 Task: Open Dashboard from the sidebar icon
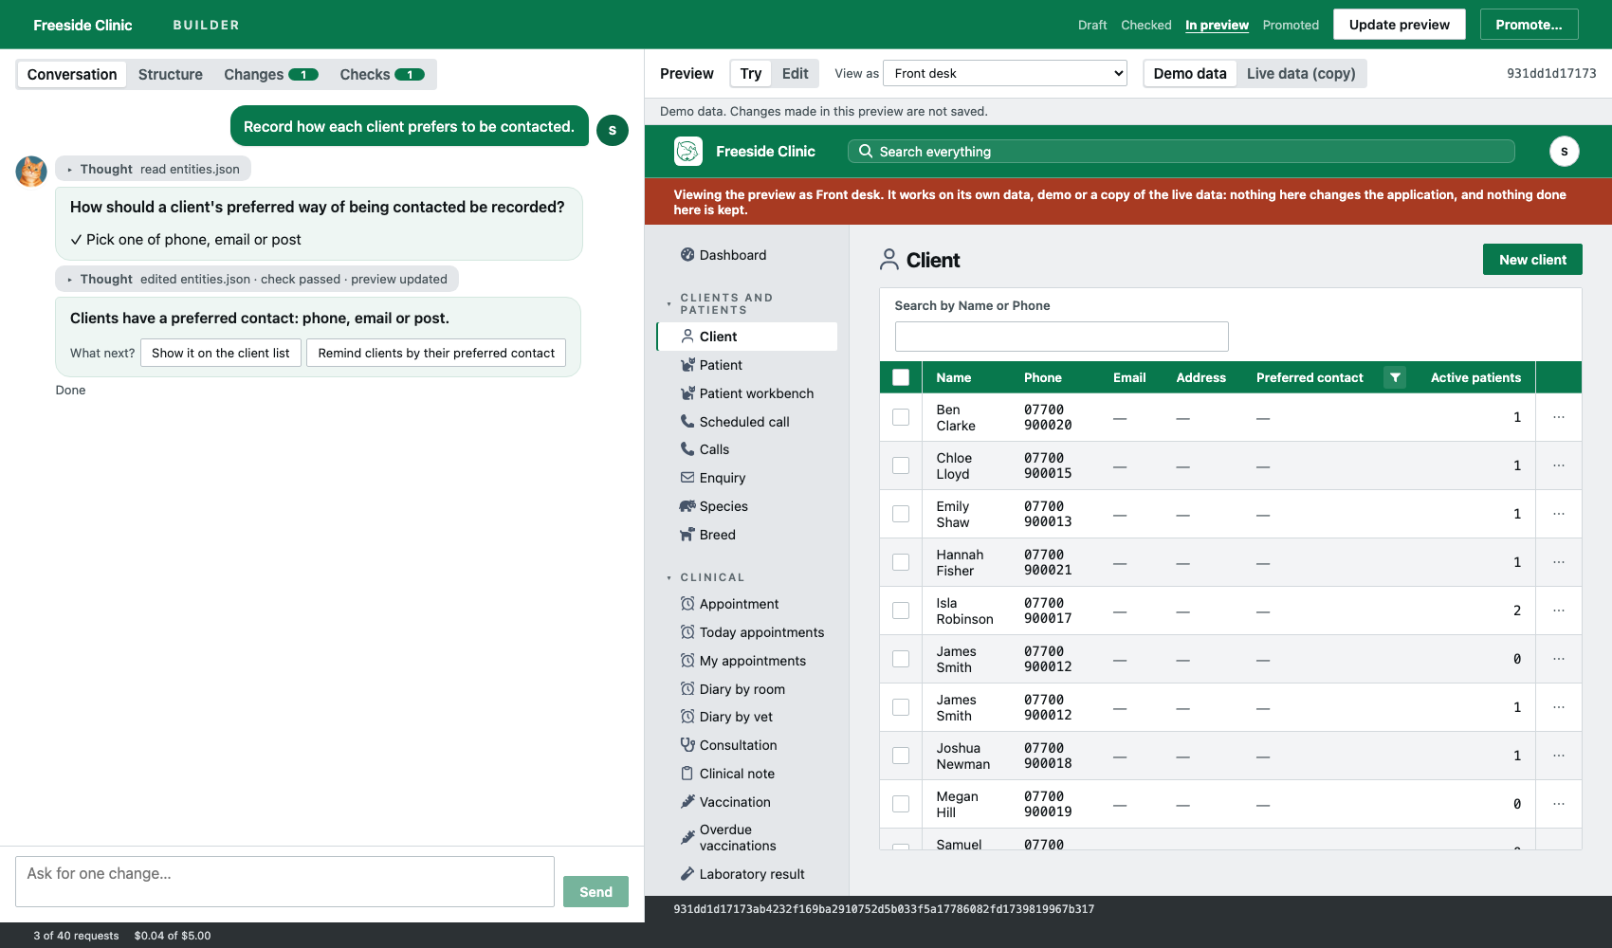(x=687, y=255)
